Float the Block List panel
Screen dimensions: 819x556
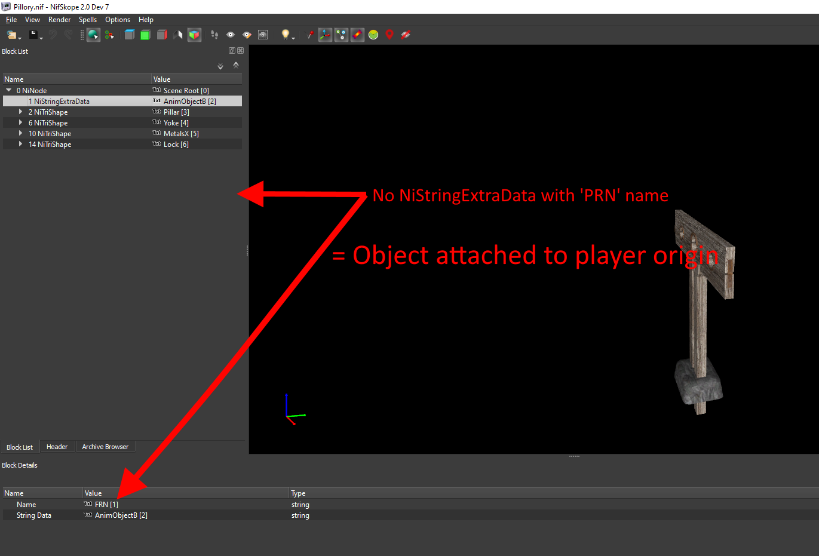(x=232, y=51)
